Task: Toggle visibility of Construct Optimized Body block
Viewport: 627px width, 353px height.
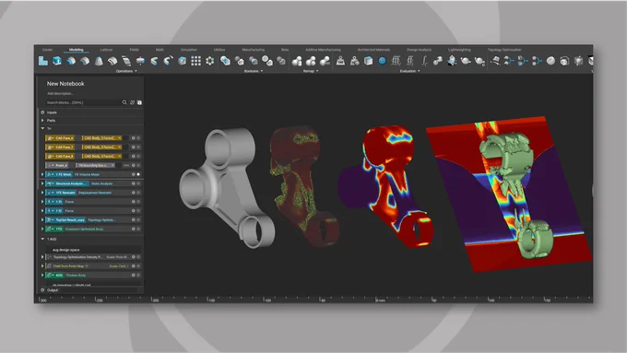Action: coord(138,229)
